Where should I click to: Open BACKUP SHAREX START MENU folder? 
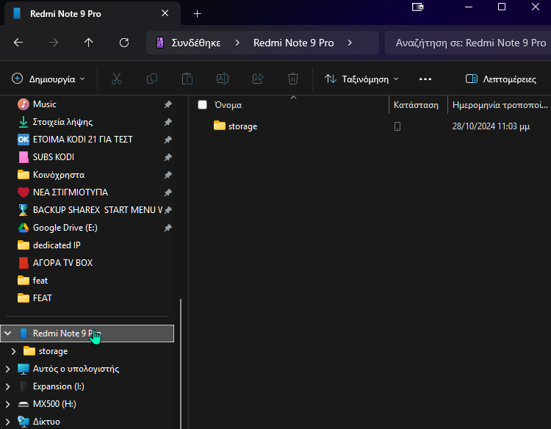[98, 210]
